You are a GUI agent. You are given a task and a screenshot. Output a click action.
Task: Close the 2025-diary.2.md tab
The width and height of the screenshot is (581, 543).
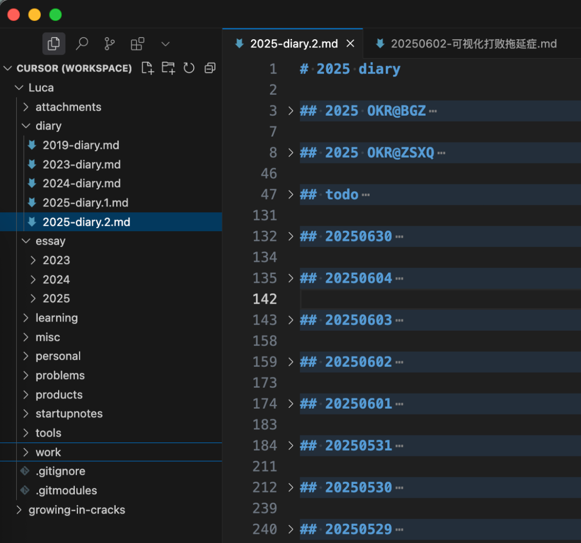(350, 44)
